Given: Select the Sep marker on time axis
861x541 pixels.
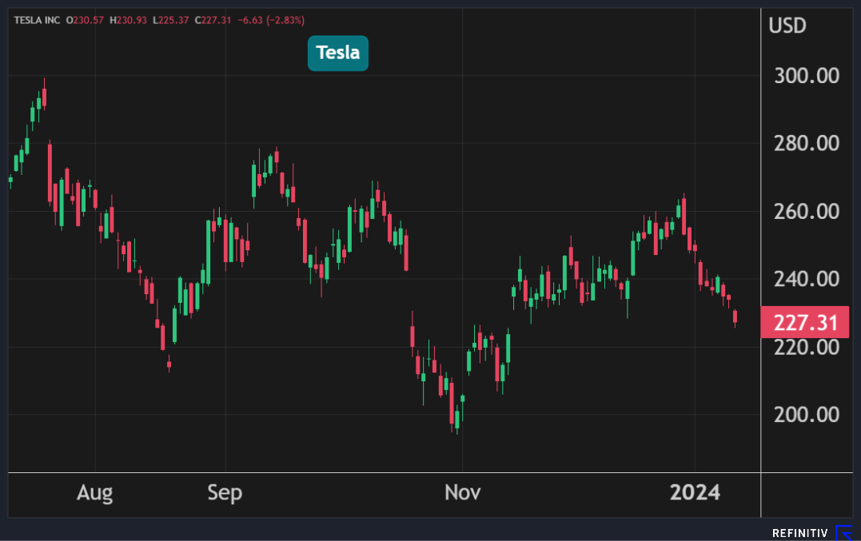Looking at the screenshot, I should pos(225,492).
